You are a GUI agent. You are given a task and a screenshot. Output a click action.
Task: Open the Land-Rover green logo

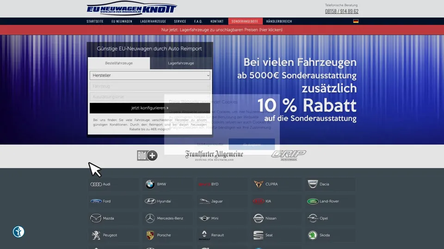(x=313, y=202)
